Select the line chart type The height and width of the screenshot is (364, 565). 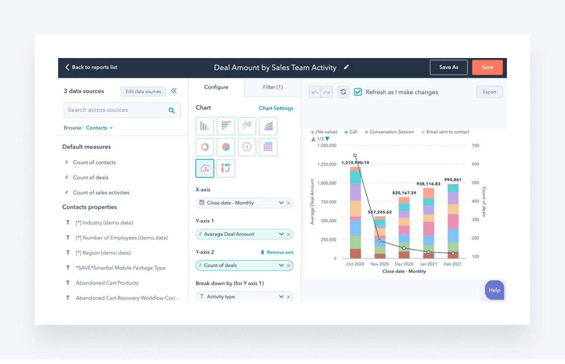[x=247, y=126]
